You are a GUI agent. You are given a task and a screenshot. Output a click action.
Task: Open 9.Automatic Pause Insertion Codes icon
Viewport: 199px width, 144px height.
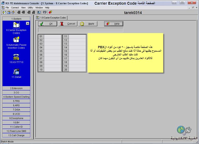tap(16, 40)
